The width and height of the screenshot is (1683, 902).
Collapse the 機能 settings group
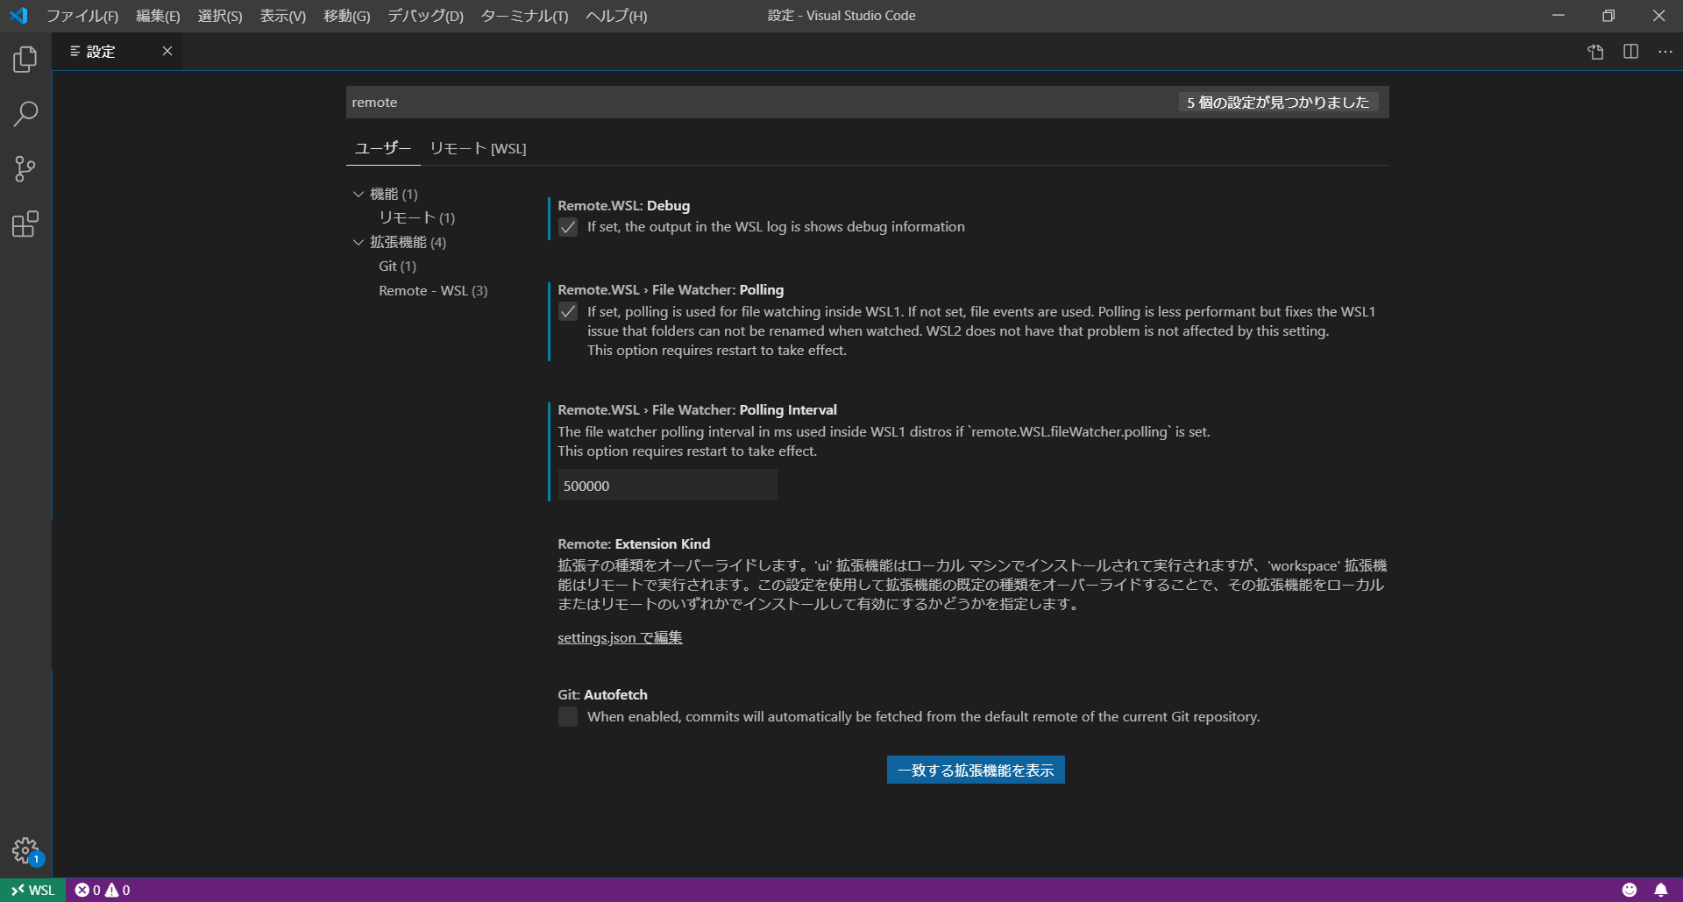(359, 194)
